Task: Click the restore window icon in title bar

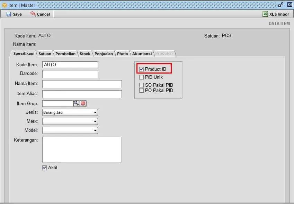Action: (281, 5)
